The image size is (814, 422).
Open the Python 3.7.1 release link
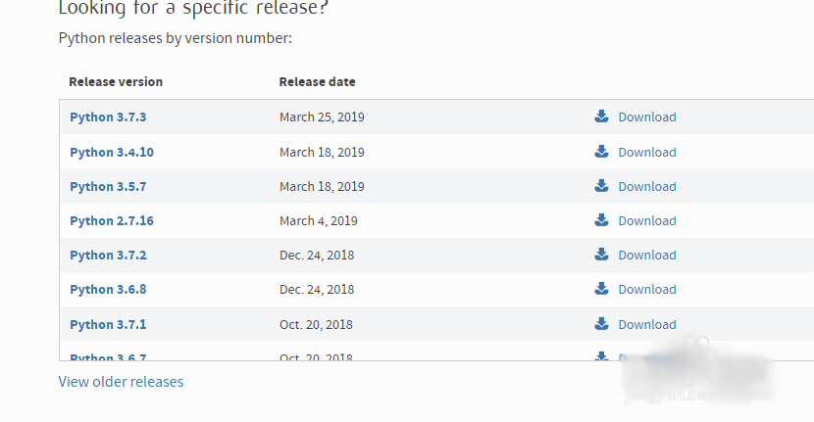coord(108,324)
